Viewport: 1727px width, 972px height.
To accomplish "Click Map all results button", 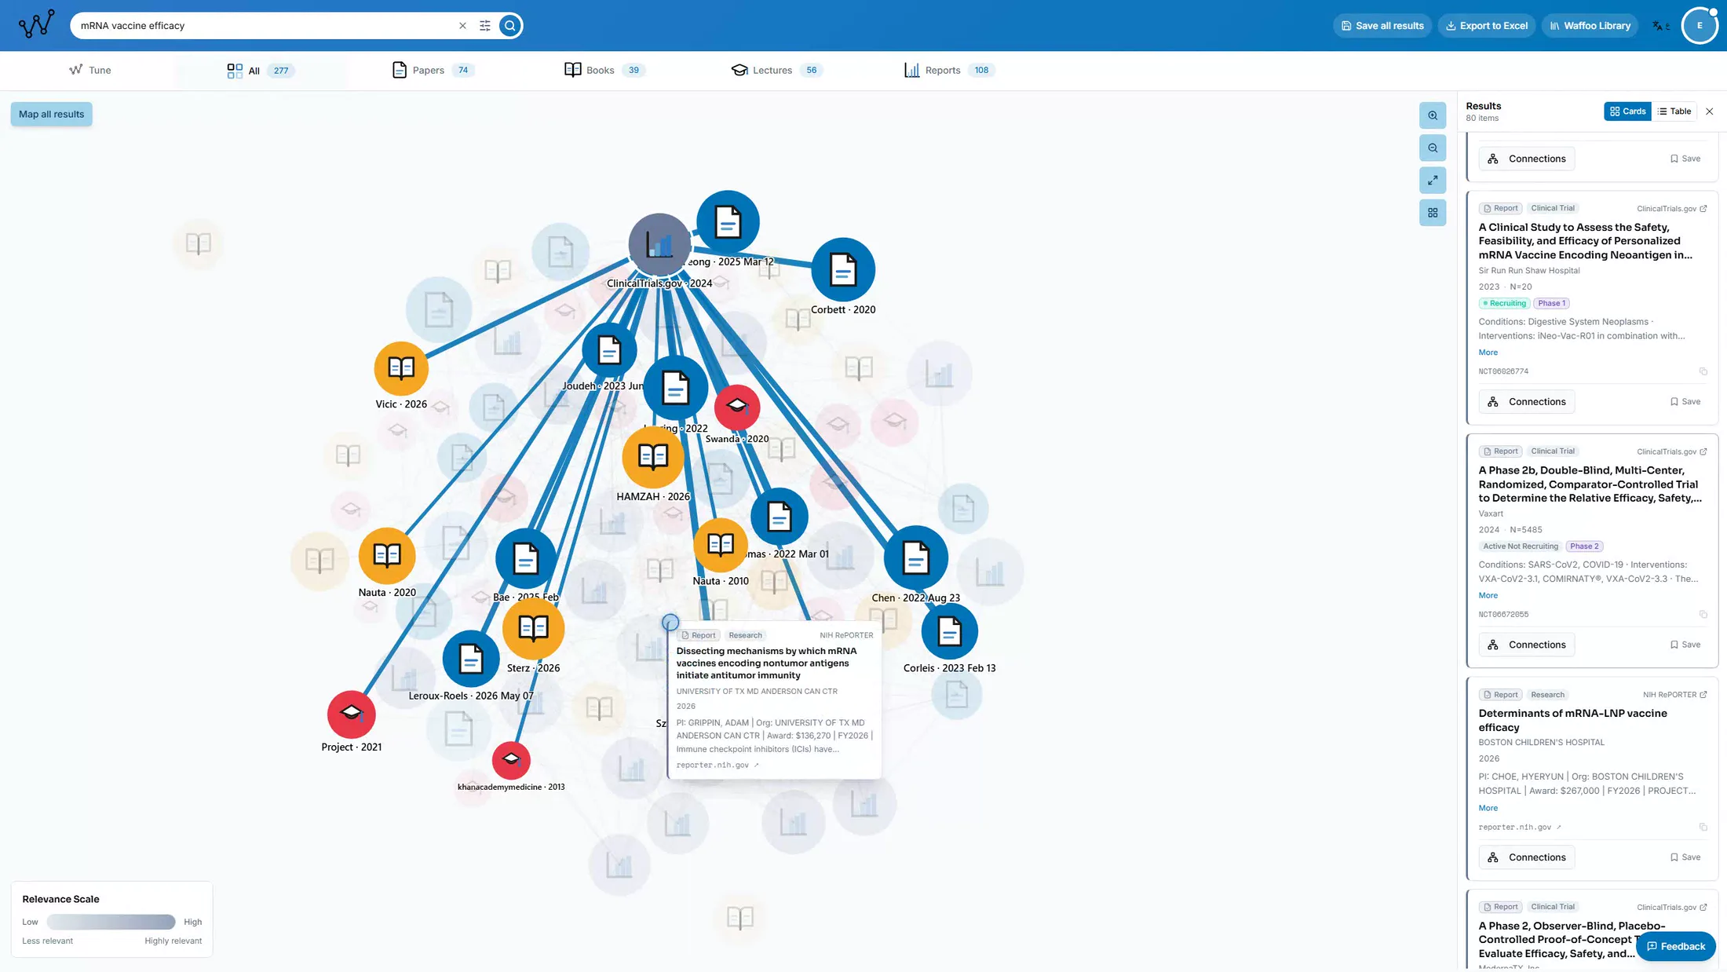I will (x=51, y=114).
